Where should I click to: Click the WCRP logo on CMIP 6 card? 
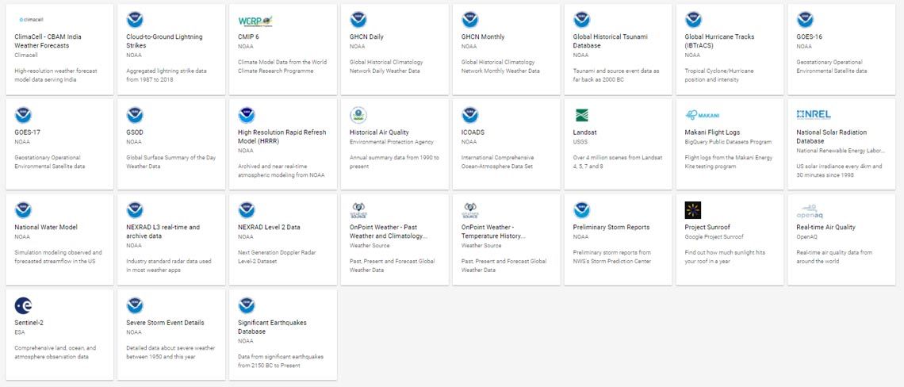click(255, 21)
